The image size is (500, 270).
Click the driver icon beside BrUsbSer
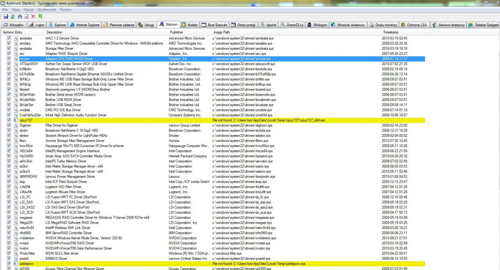tap(16, 105)
